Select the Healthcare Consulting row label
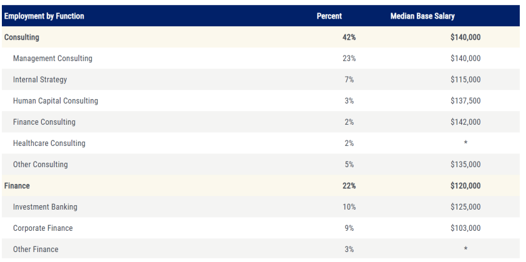 [x=49, y=143]
